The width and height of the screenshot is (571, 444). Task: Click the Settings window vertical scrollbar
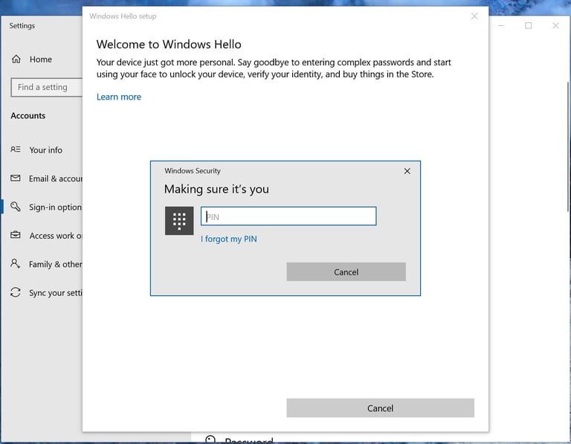tap(569, 146)
